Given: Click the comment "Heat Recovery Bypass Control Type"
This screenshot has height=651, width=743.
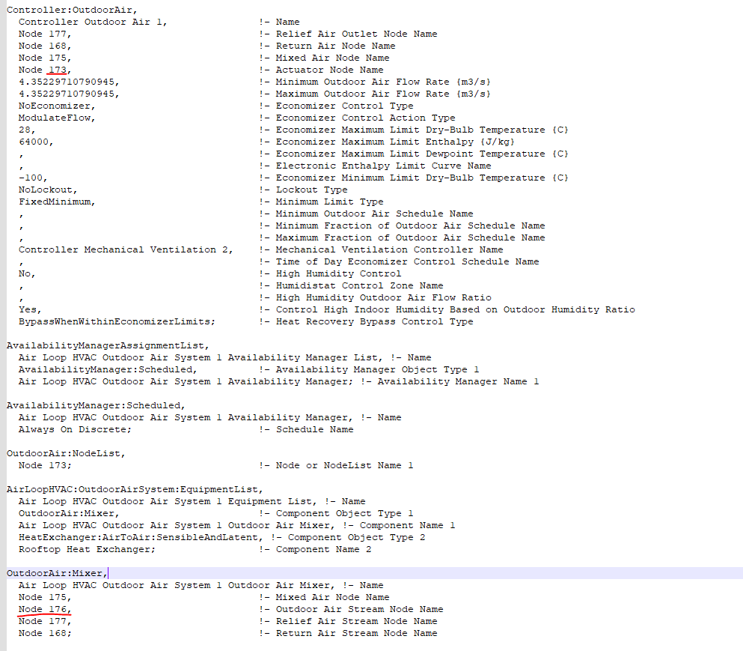Looking at the screenshot, I should pyautogui.click(x=374, y=321).
